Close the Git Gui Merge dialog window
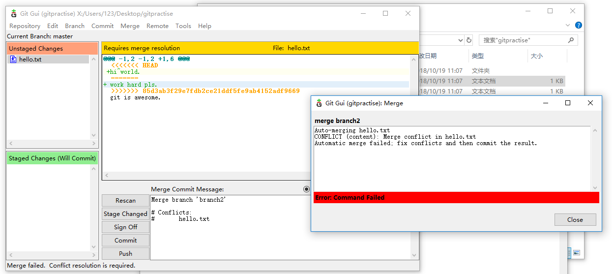Screen dimensions: 614x274 pos(590,103)
